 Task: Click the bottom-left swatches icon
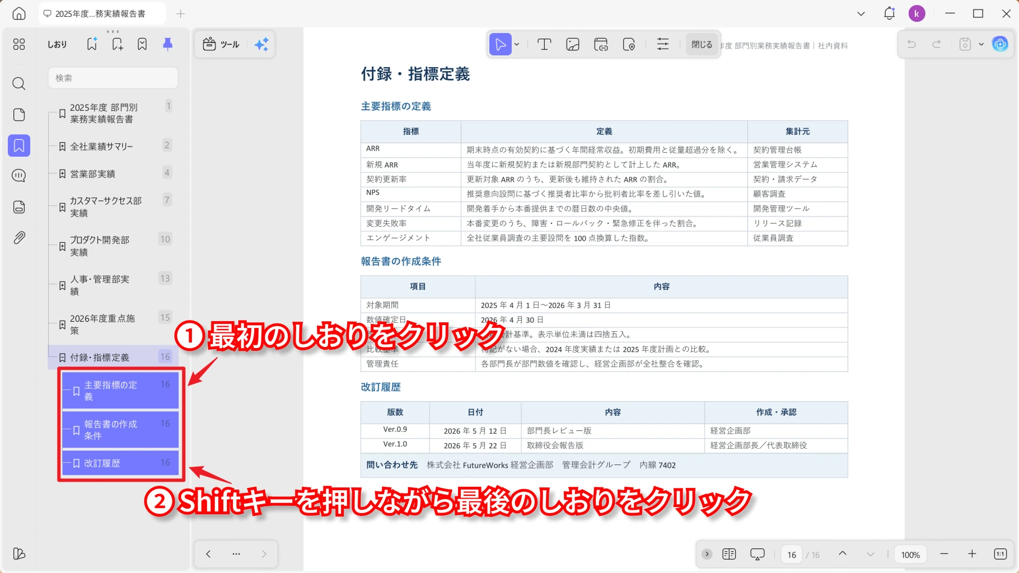pos(19,553)
